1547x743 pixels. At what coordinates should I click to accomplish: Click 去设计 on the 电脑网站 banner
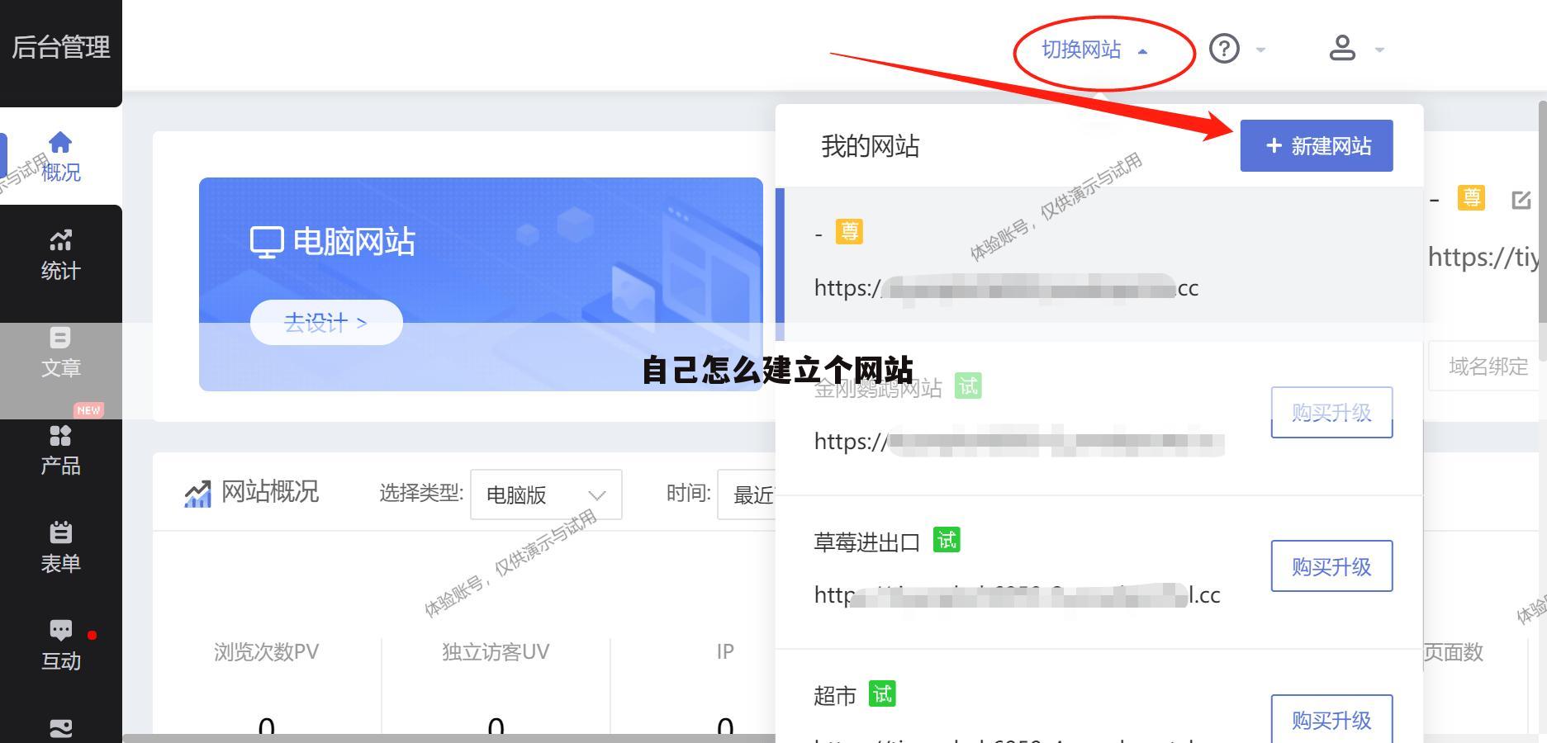[325, 323]
